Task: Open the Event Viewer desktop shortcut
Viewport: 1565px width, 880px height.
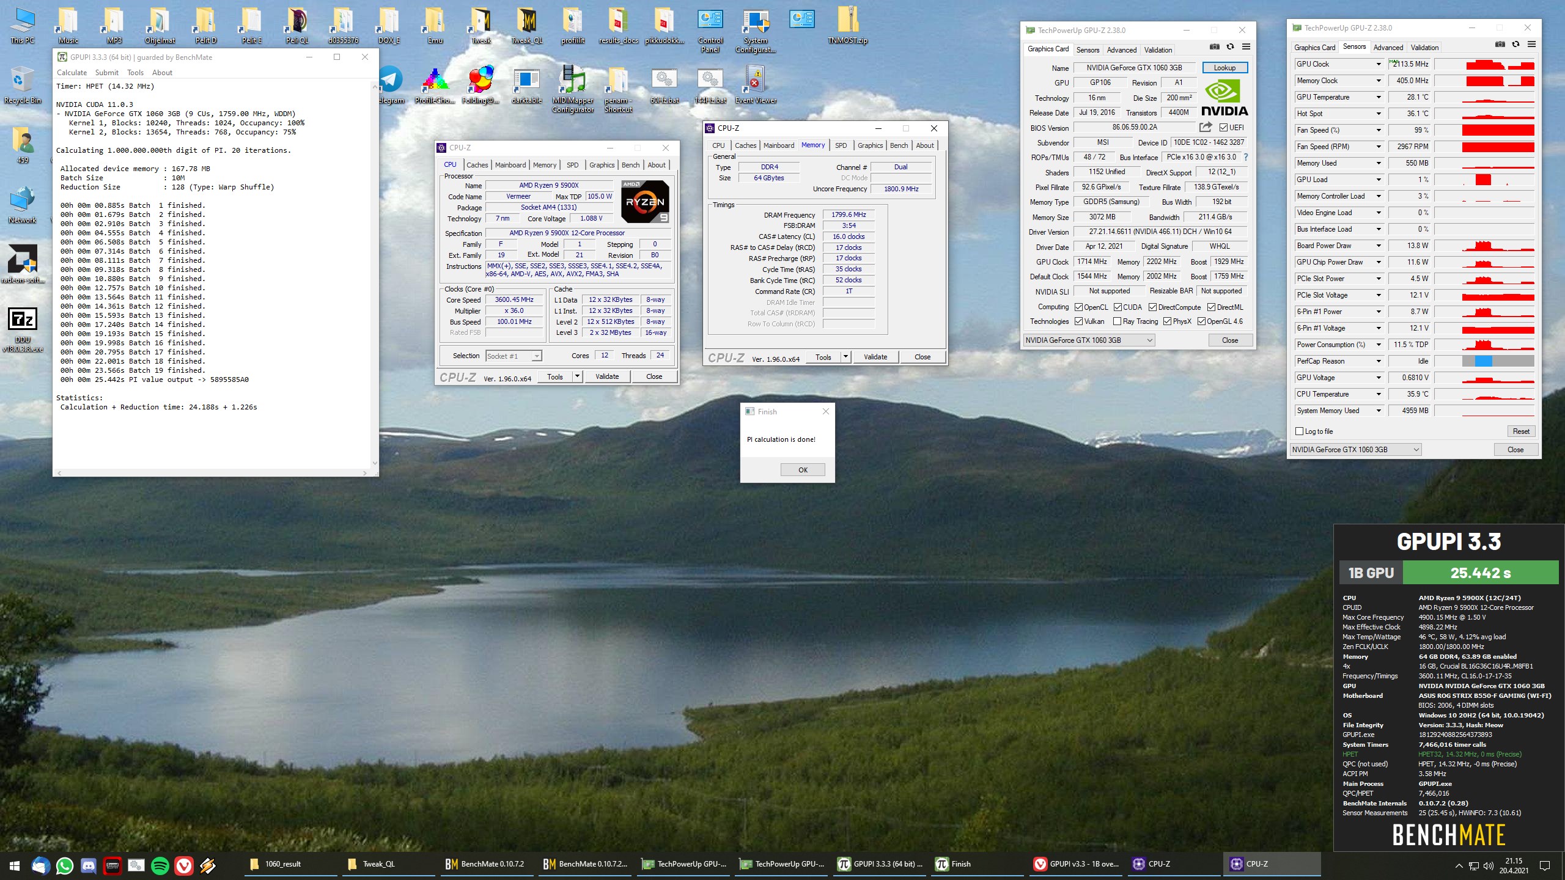Action: 756,86
